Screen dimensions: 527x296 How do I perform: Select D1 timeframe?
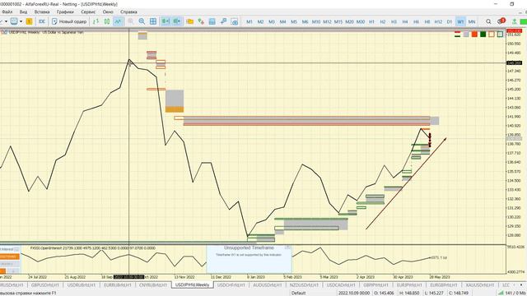(450, 21)
